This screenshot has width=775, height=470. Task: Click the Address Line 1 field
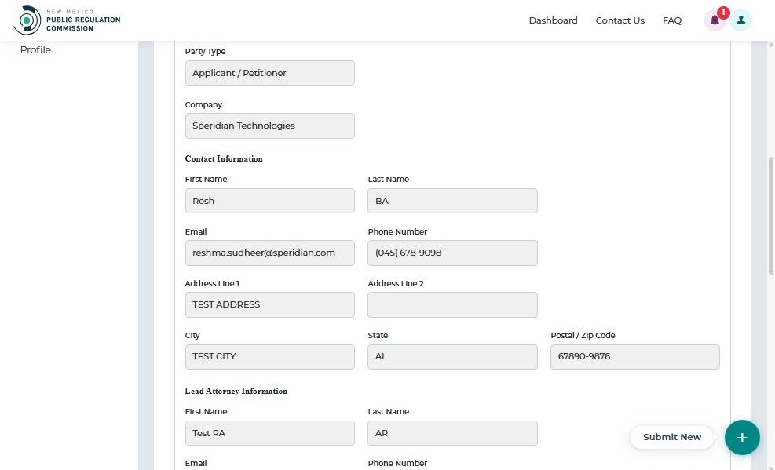tap(269, 304)
